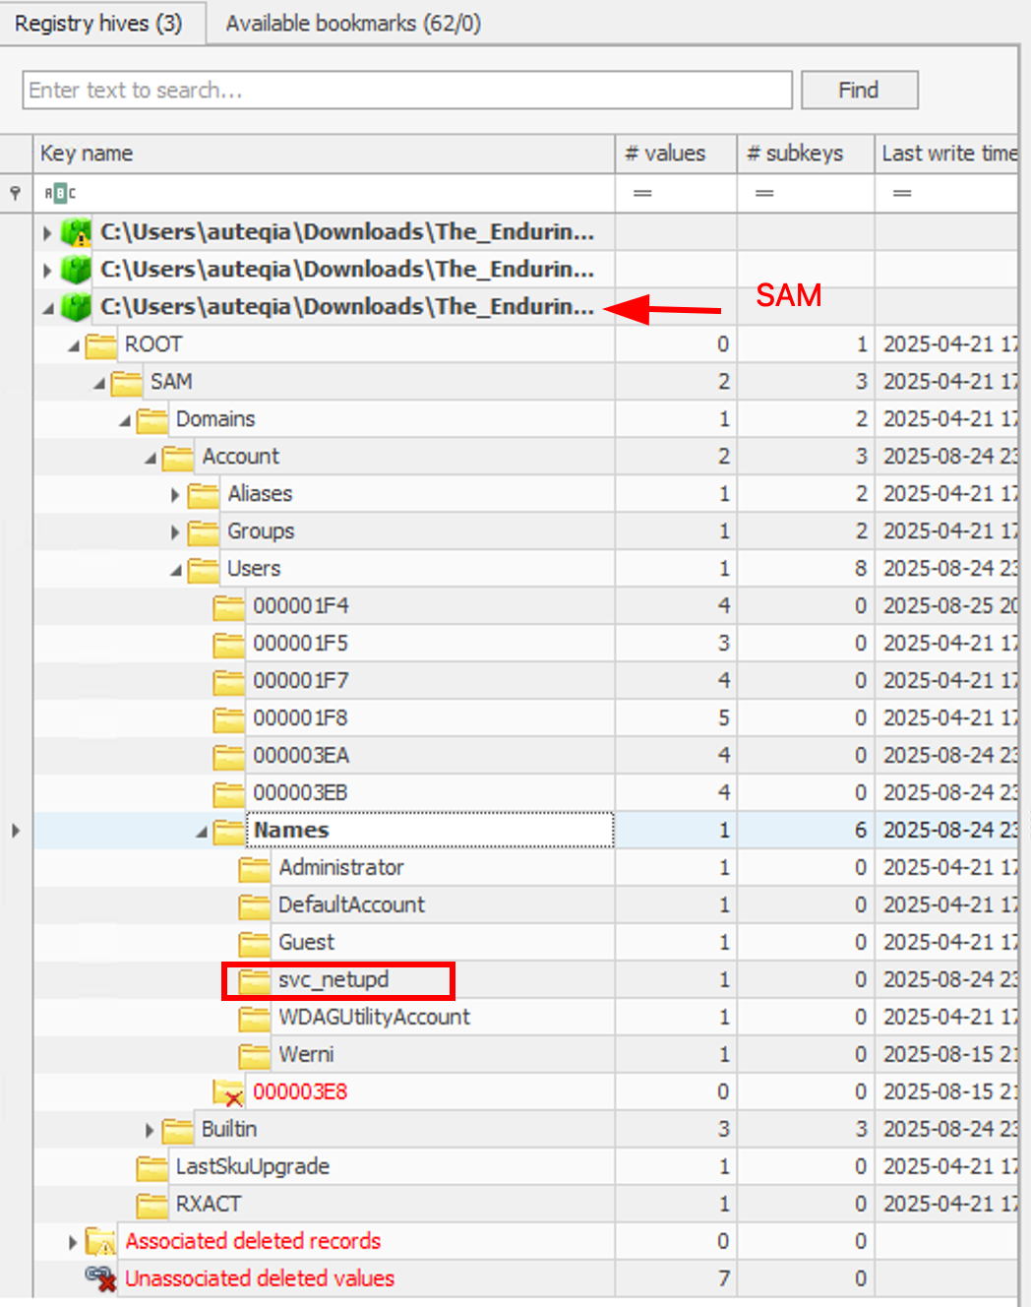Switch to the Available bookmarks tab
1031x1307 pixels.
(x=353, y=24)
